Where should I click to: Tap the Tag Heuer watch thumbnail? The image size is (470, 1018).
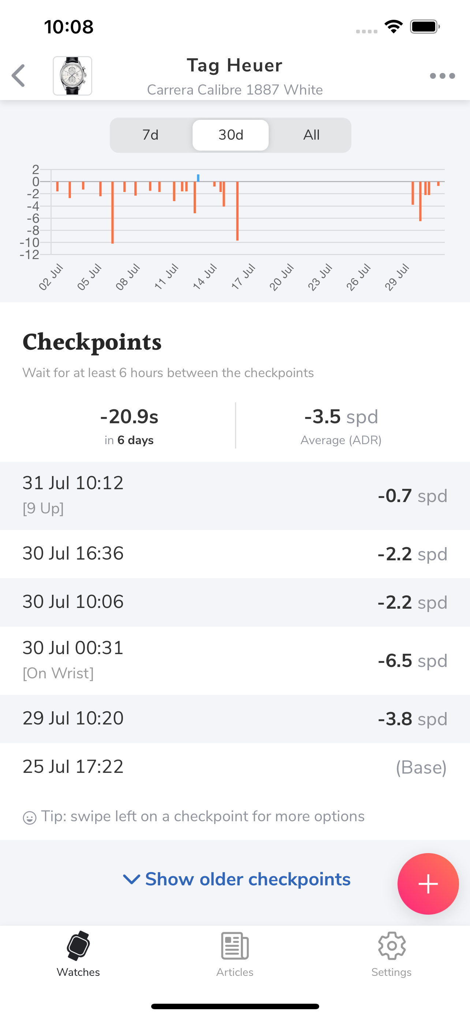72,76
